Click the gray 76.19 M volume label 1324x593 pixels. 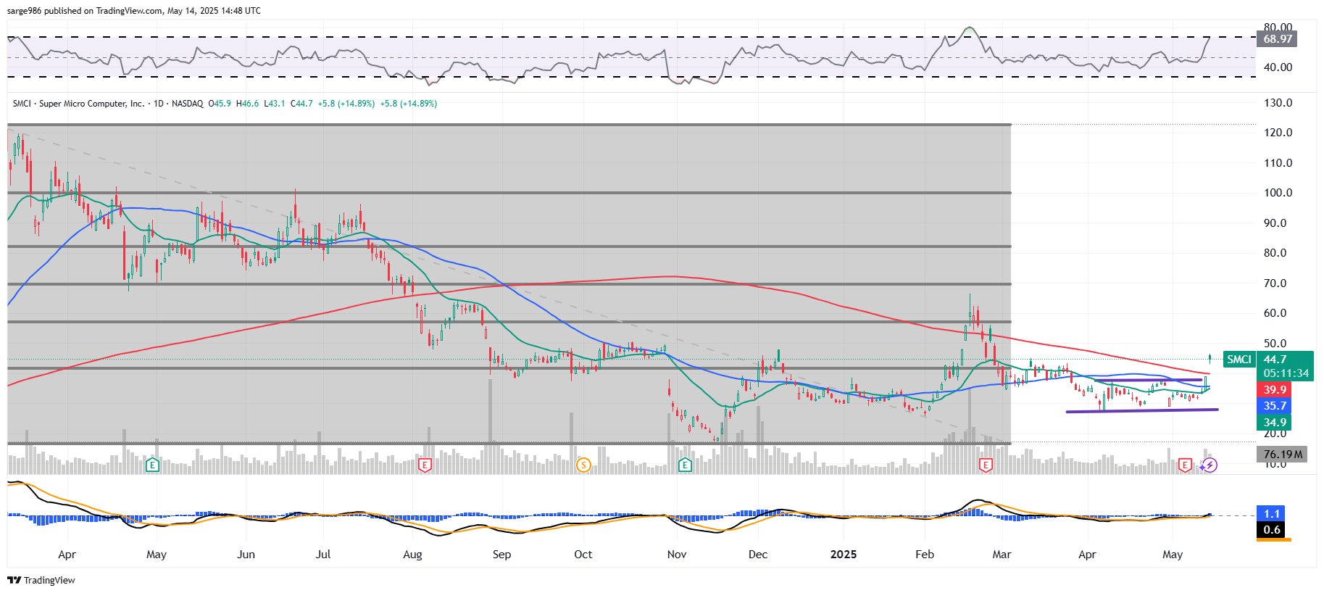1282,455
